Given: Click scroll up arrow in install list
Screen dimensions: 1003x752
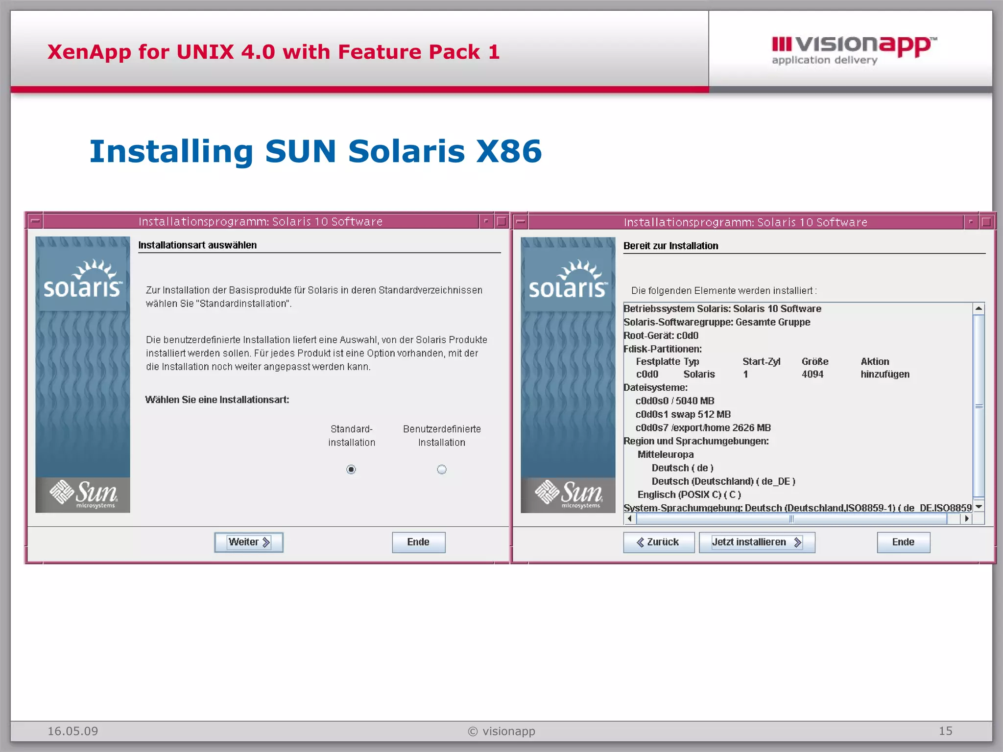Looking at the screenshot, I should [x=979, y=308].
